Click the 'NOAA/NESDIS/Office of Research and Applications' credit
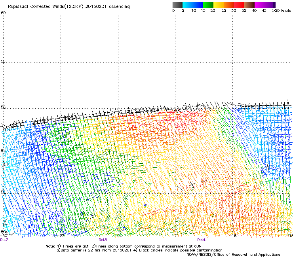The width and height of the screenshot is (293, 257). click(x=233, y=255)
